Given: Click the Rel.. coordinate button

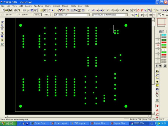Looking at the screenshot, I should (x=47, y=15).
